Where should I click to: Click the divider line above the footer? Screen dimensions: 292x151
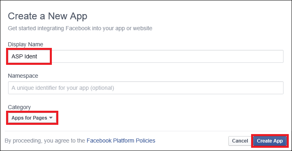[x=146, y=131]
